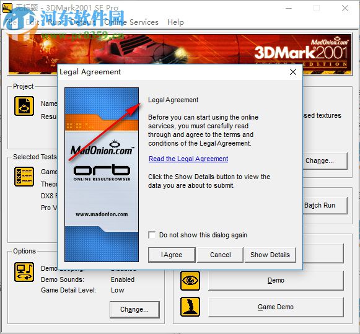This screenshot has height=334, width=360.
Task: Click the joystick icon beside Game Demo
Action: [190, 307]
